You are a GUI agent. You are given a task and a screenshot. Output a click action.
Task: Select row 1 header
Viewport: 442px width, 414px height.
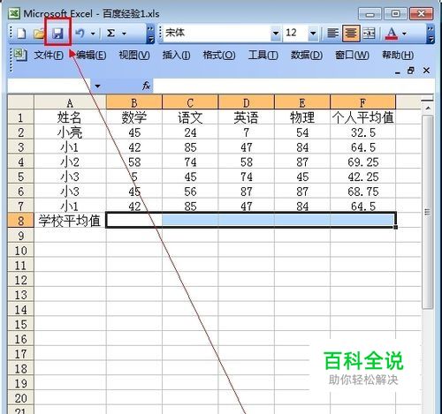pos(20,117)
